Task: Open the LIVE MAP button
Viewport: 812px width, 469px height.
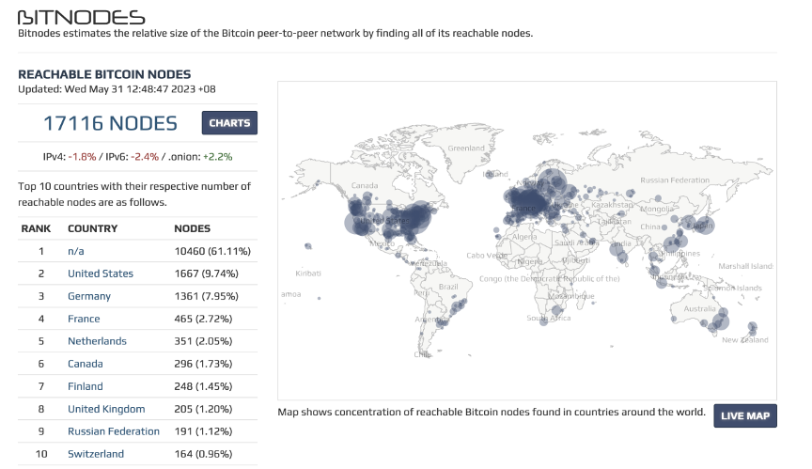Action: (745, 415)
